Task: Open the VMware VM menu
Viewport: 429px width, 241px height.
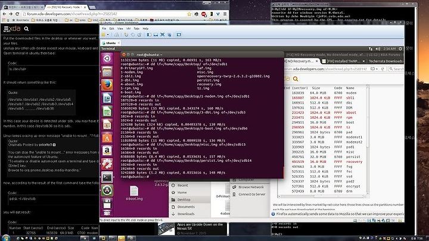Action: 128,29
